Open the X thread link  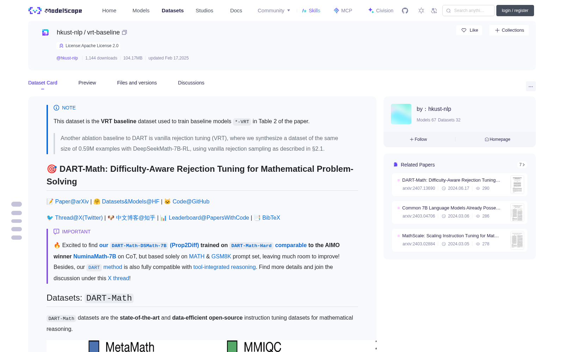(118, 278)
